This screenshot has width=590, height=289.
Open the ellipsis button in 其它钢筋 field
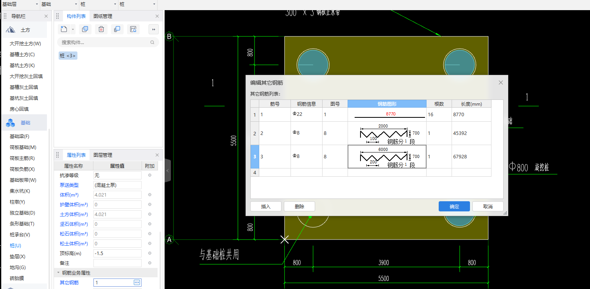click(137, 282)
